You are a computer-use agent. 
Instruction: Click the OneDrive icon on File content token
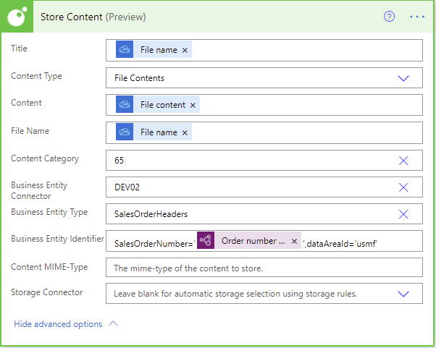point(125,105)
